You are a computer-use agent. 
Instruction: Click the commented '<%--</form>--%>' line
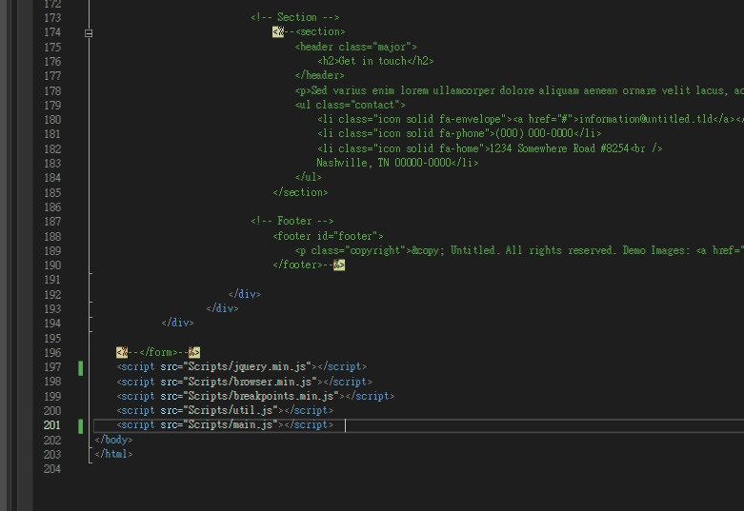(158, 352)
